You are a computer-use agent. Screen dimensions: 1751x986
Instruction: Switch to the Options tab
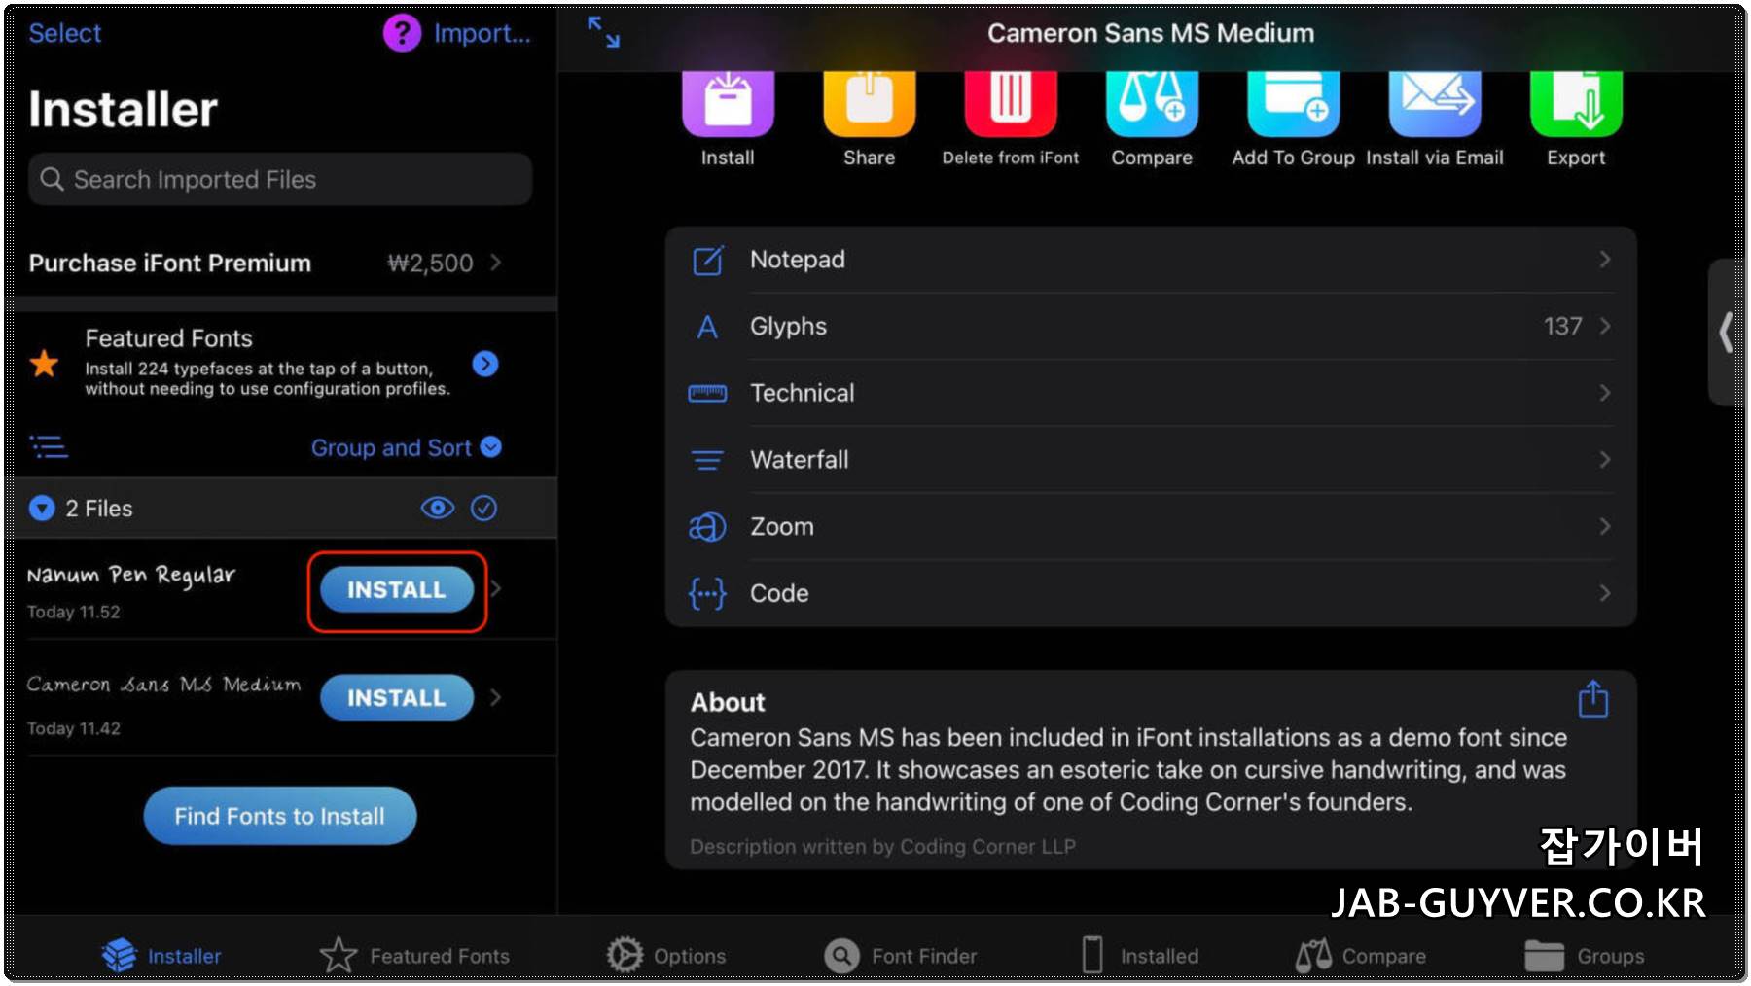click(x=666, y=955)
